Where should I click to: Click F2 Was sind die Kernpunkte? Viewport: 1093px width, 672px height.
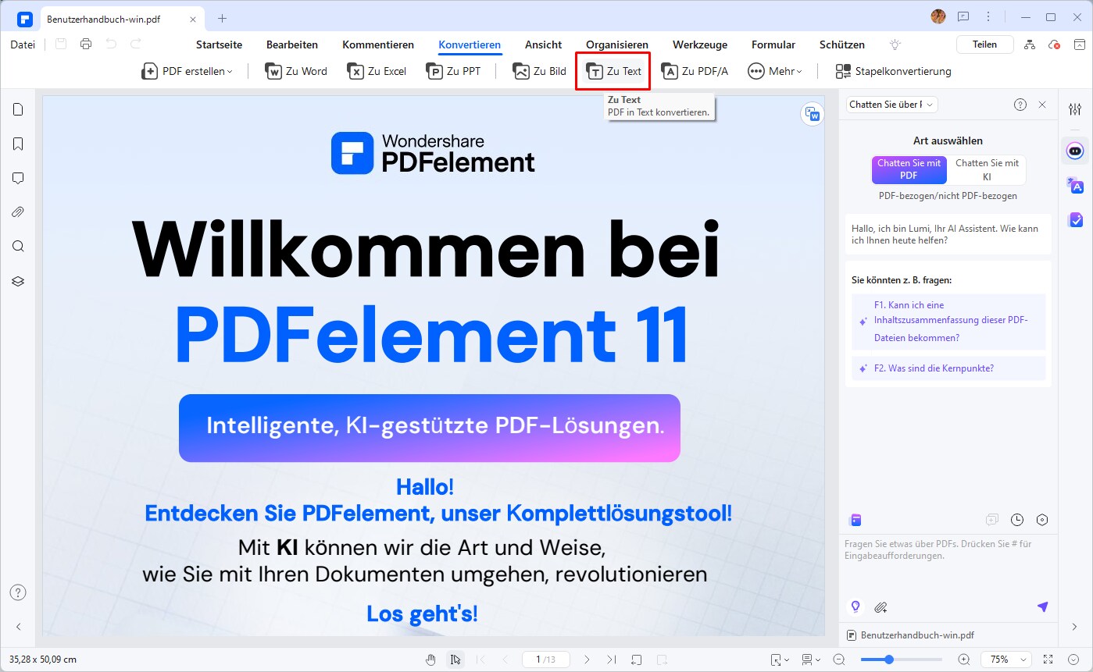pos(948,368)
